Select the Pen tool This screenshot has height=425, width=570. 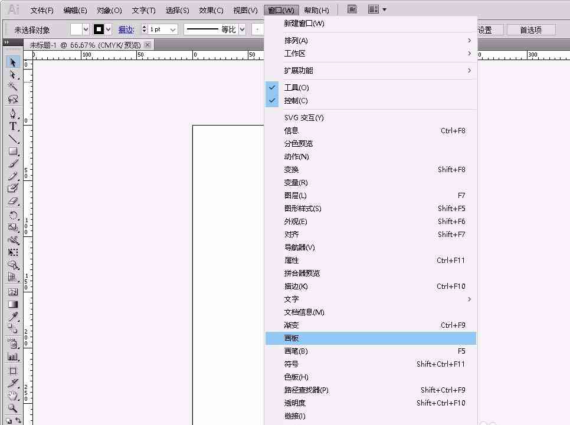click(13, 114)
